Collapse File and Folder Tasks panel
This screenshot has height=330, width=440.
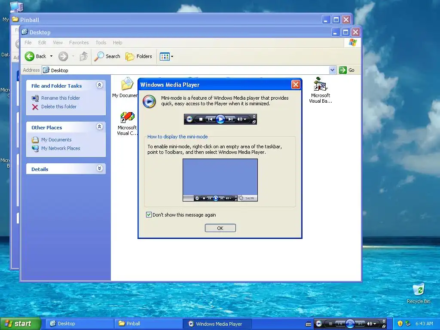click(x=99, y=85)
